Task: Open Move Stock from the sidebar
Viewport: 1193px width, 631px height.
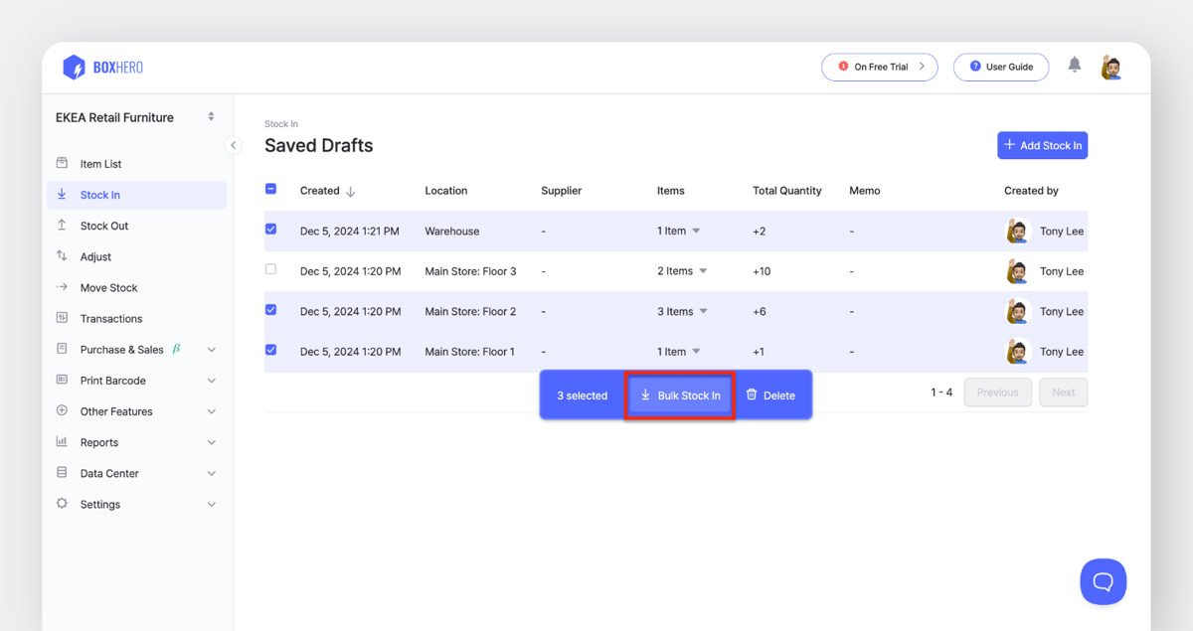Action: coord(104,287)
